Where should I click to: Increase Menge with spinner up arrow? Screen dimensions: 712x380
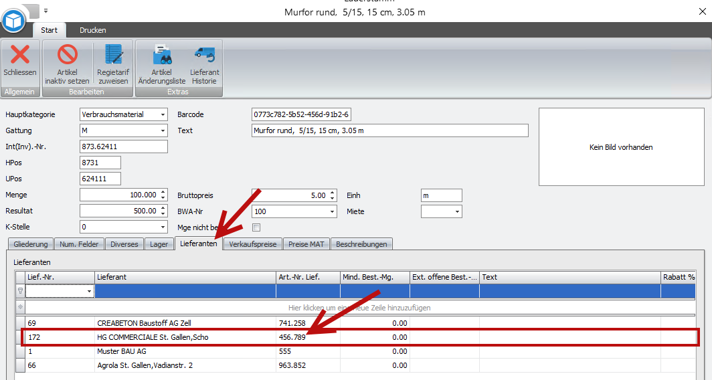click(163, 193)
